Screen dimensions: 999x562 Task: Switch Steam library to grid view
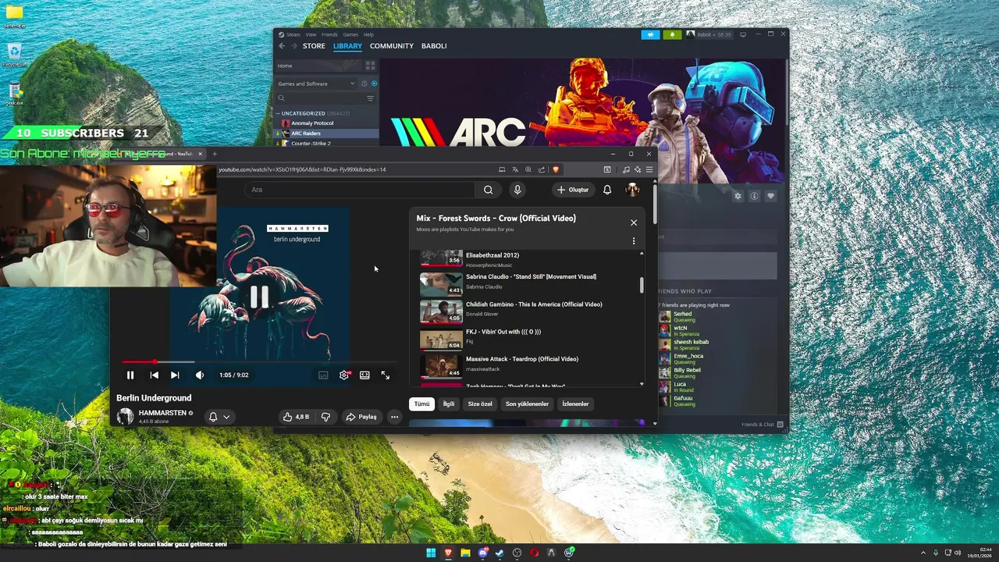370,66
